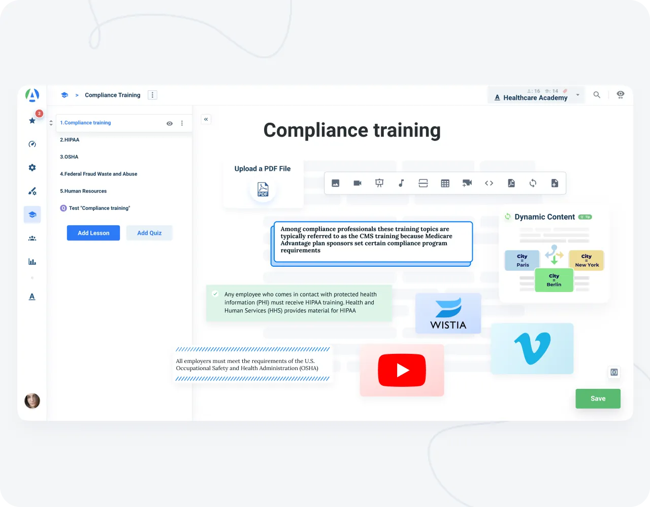Click the PDF file icon in toolbar
The image size is (650, 507).
pos(511,183)
